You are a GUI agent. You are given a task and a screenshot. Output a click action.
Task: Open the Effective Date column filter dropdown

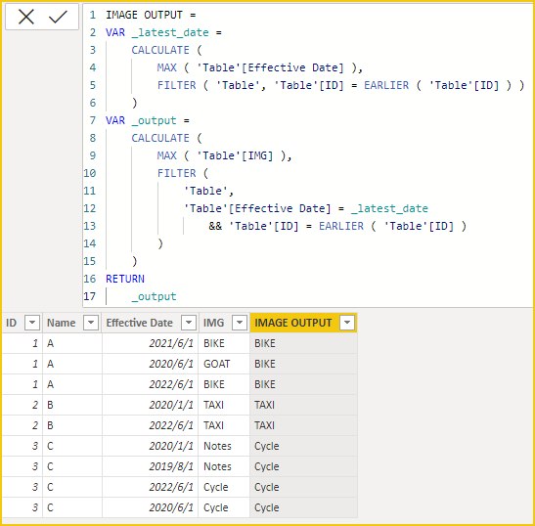click(x=189, y=323)
